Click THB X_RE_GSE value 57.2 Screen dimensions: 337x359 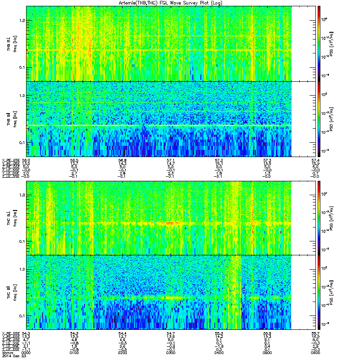(219, 161)
